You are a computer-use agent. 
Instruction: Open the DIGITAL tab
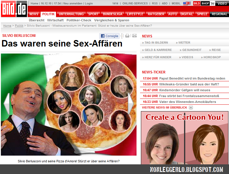click(x=187, y=14)
